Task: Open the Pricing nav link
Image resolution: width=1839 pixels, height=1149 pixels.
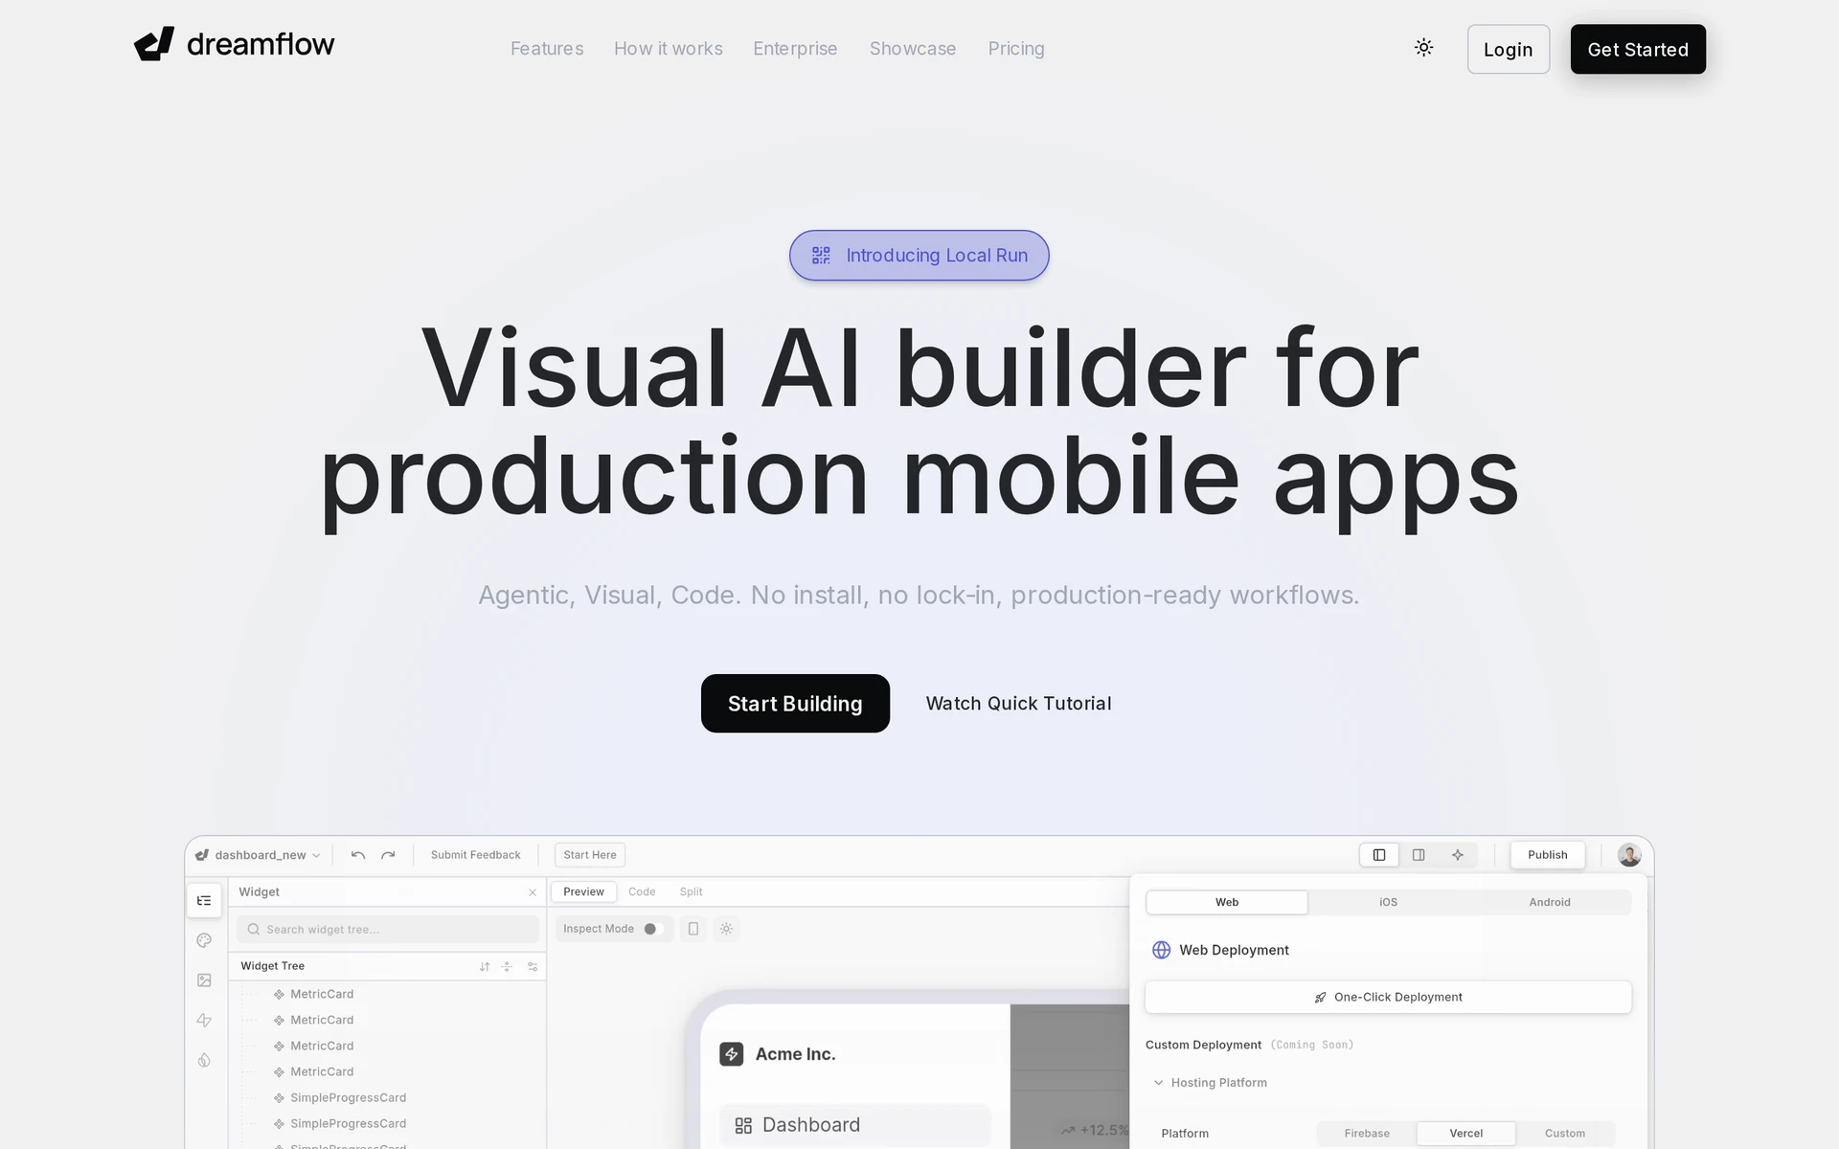Action: (x=1016, y=49)
